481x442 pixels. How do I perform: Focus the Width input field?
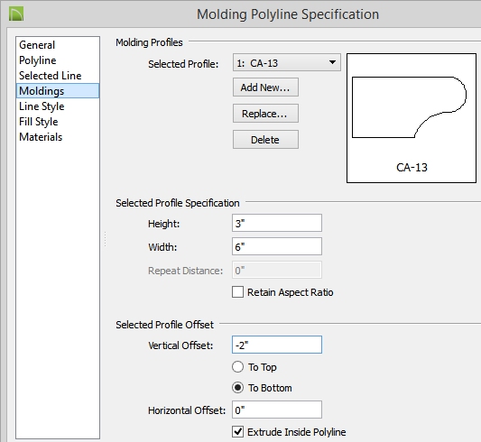277,246
